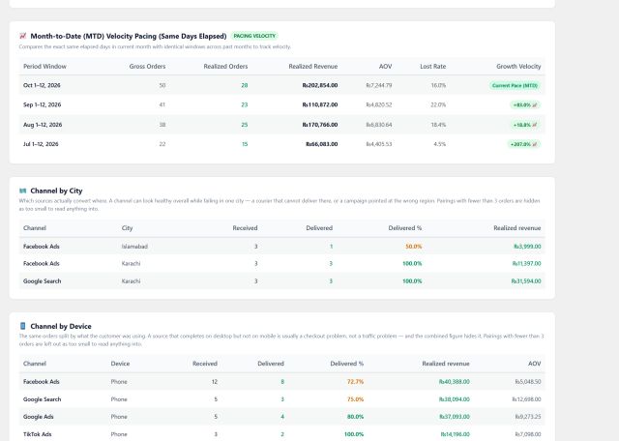Select the Jul 1–12, 2026 period row
The width and height of the screenshot is (619, 441).
(x=281, y=144)
